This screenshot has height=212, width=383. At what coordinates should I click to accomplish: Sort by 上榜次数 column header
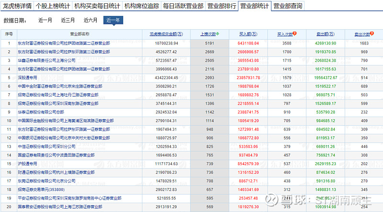208,34
